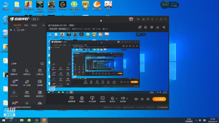Open Windows Start menu
219x123 pixels.
(x=4, y=120)
